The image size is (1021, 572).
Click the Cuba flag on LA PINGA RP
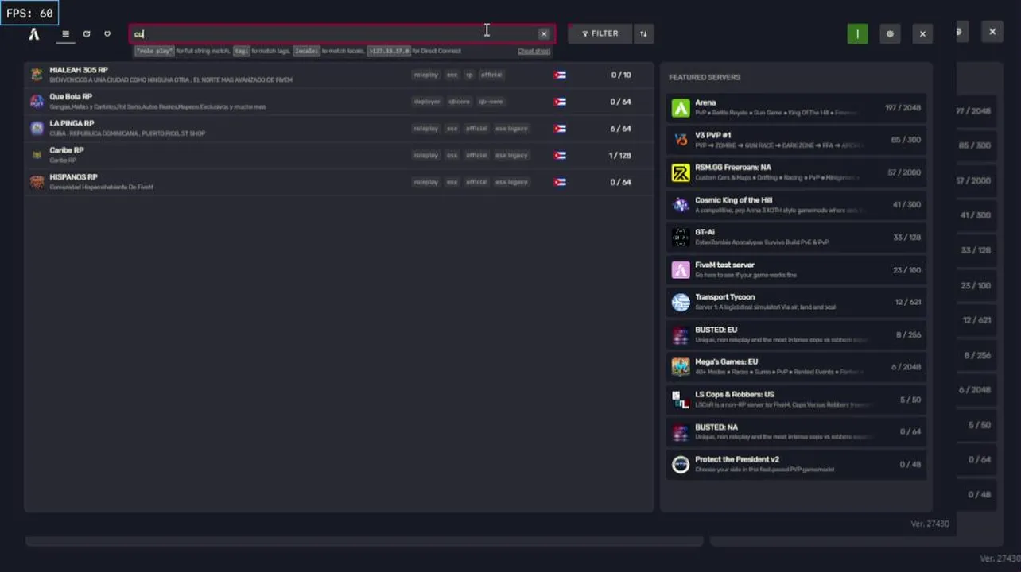tap(560, 129)
